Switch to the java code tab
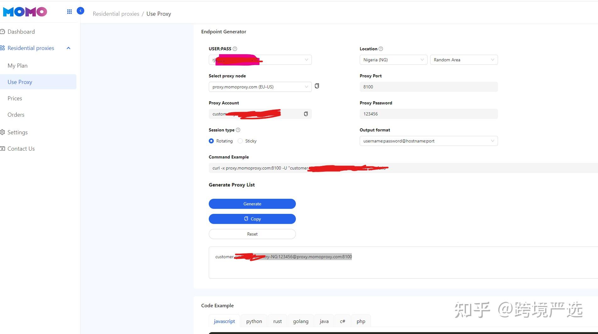 (324, 321)
